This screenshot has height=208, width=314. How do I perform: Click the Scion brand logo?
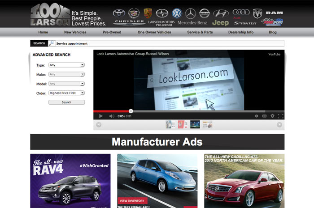click(x=162, y=13)
